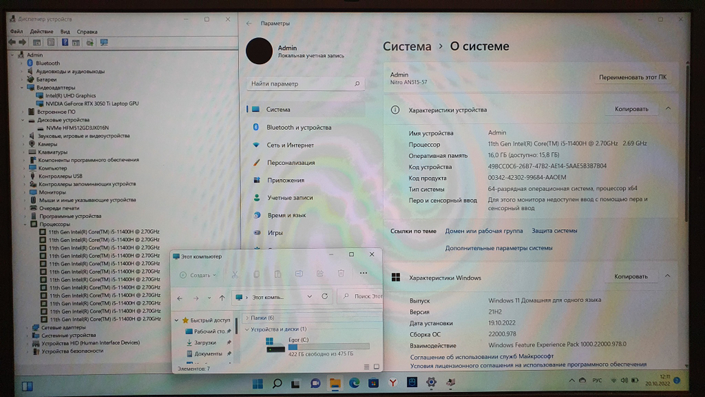Select NVIDIA GeForce RTX 3050 Ti Laptop GPU
Image resolution: width=705 pixels, height=397 pixels.
(x=92, y=104)
